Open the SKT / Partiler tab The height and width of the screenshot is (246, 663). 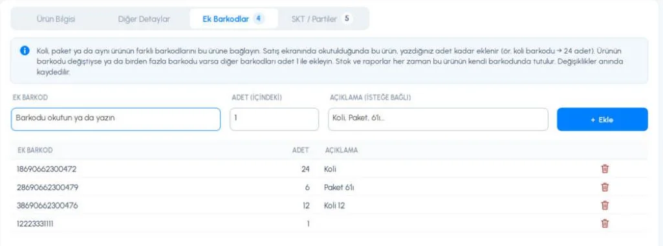coord(321,19)
